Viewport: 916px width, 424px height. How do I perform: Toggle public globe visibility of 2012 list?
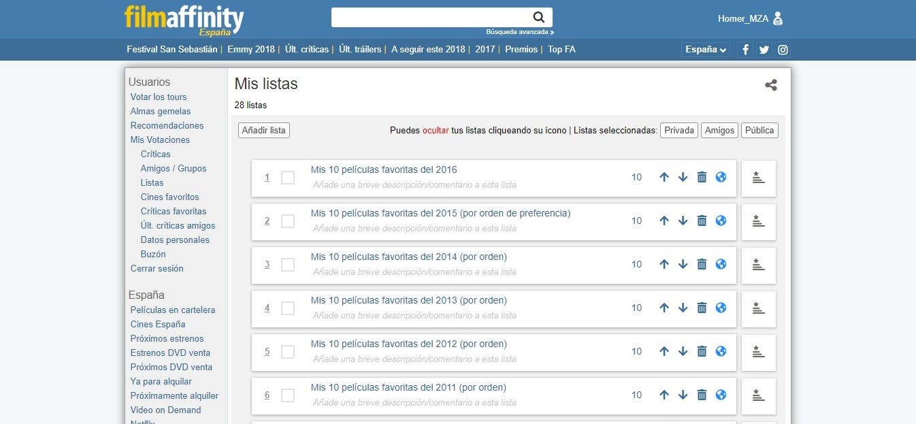point(721,351)
